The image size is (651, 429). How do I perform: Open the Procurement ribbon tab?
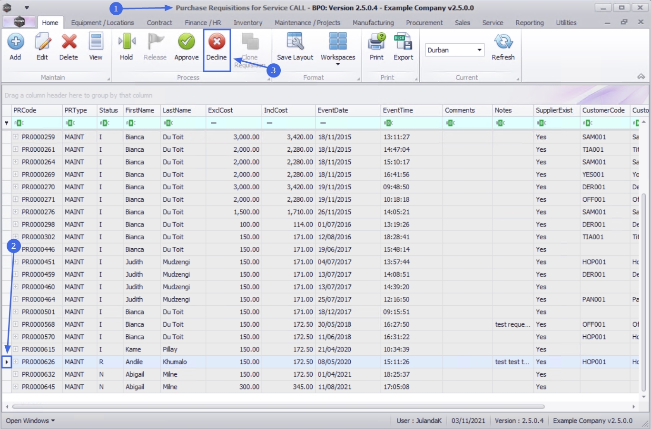click(424, 23)
